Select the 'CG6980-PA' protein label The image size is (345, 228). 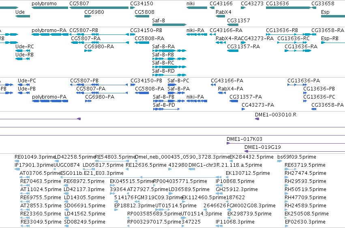click(x=100, y=97)
